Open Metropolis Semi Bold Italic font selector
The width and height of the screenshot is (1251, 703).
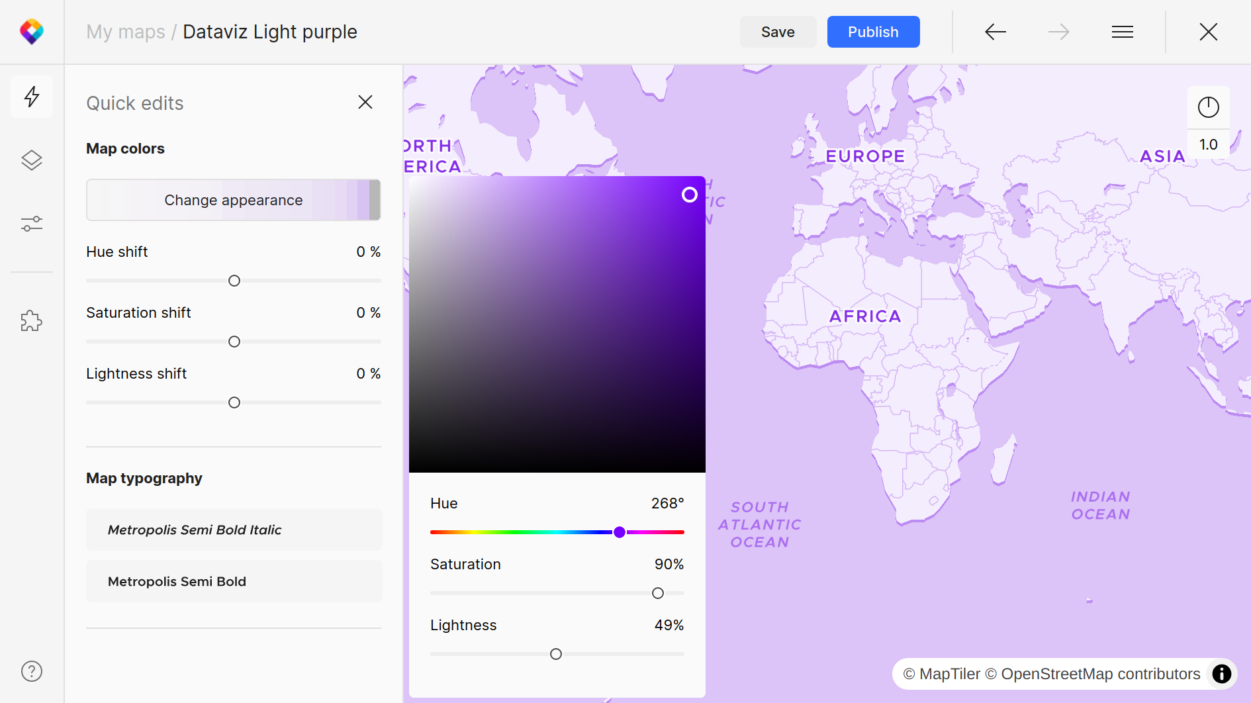pos(234,530)
